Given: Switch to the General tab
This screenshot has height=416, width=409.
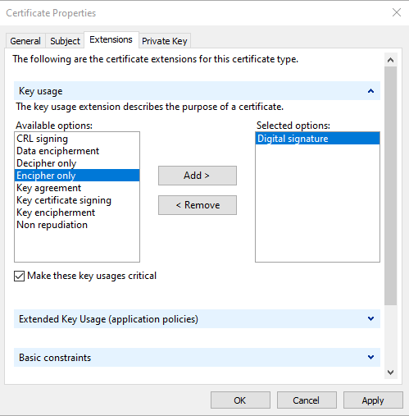Looking at the screenshot, I should [x=25, y=41].
